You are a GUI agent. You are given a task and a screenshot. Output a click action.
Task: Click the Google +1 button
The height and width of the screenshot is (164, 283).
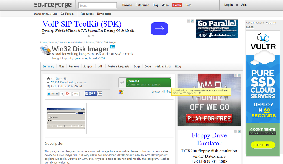[x=68, y=94]
